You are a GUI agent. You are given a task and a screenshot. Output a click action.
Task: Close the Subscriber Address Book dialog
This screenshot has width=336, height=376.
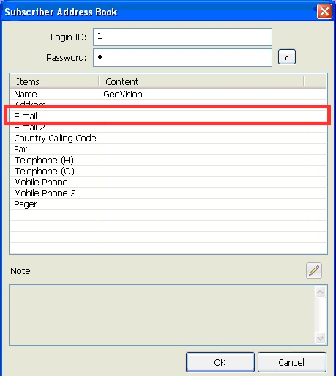324,11
